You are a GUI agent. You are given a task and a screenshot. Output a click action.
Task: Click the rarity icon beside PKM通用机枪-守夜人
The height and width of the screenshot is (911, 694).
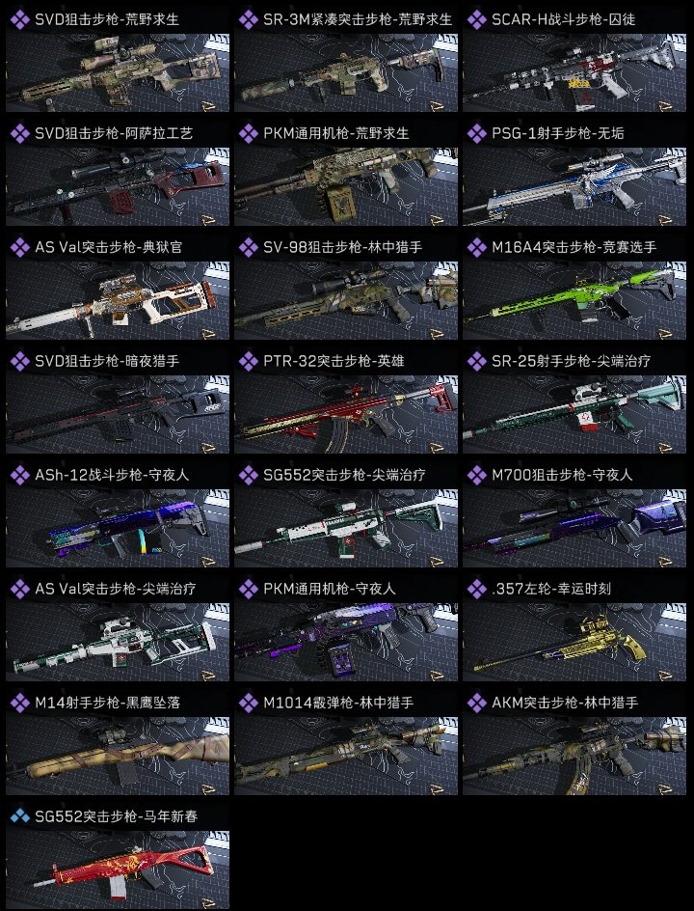249,589
